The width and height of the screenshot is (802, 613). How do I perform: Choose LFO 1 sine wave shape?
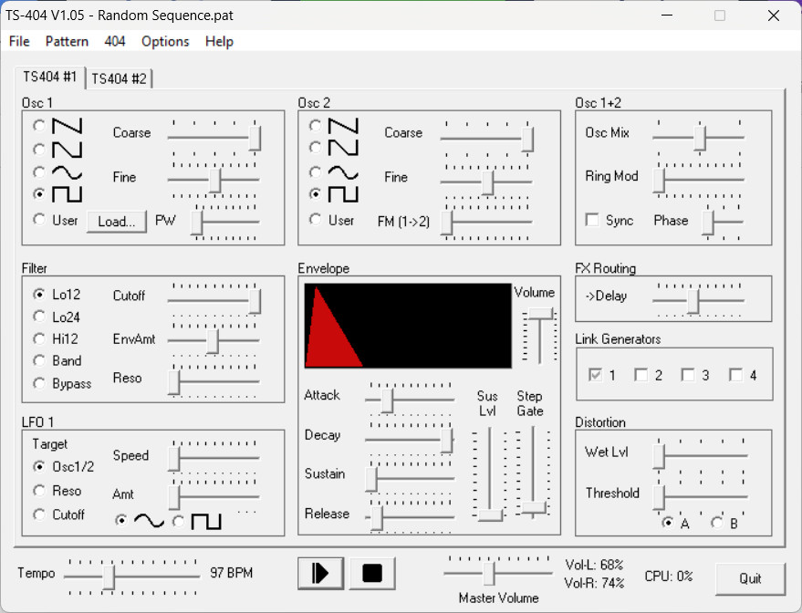click(x=121, y=521)
